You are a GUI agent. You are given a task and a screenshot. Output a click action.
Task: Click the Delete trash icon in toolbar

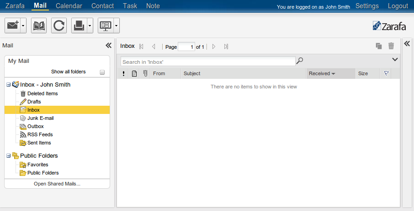(391, 46)
